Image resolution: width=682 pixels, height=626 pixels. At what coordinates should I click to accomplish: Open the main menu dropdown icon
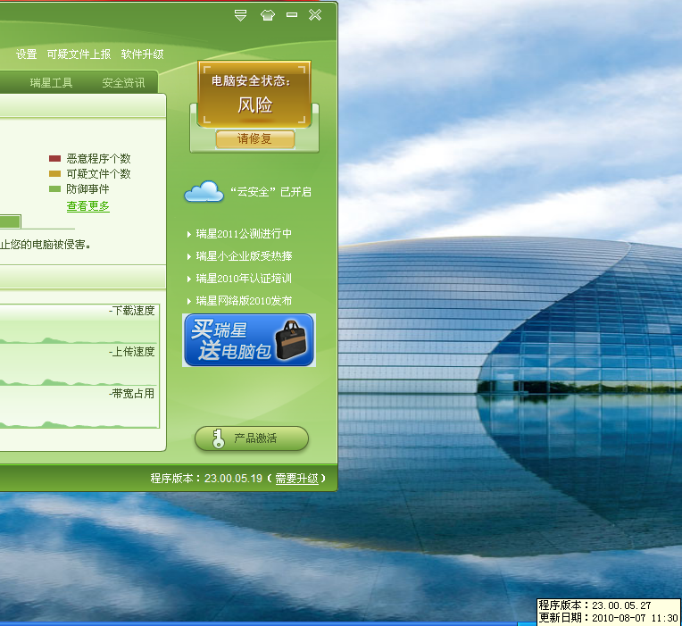coord(240,15)
